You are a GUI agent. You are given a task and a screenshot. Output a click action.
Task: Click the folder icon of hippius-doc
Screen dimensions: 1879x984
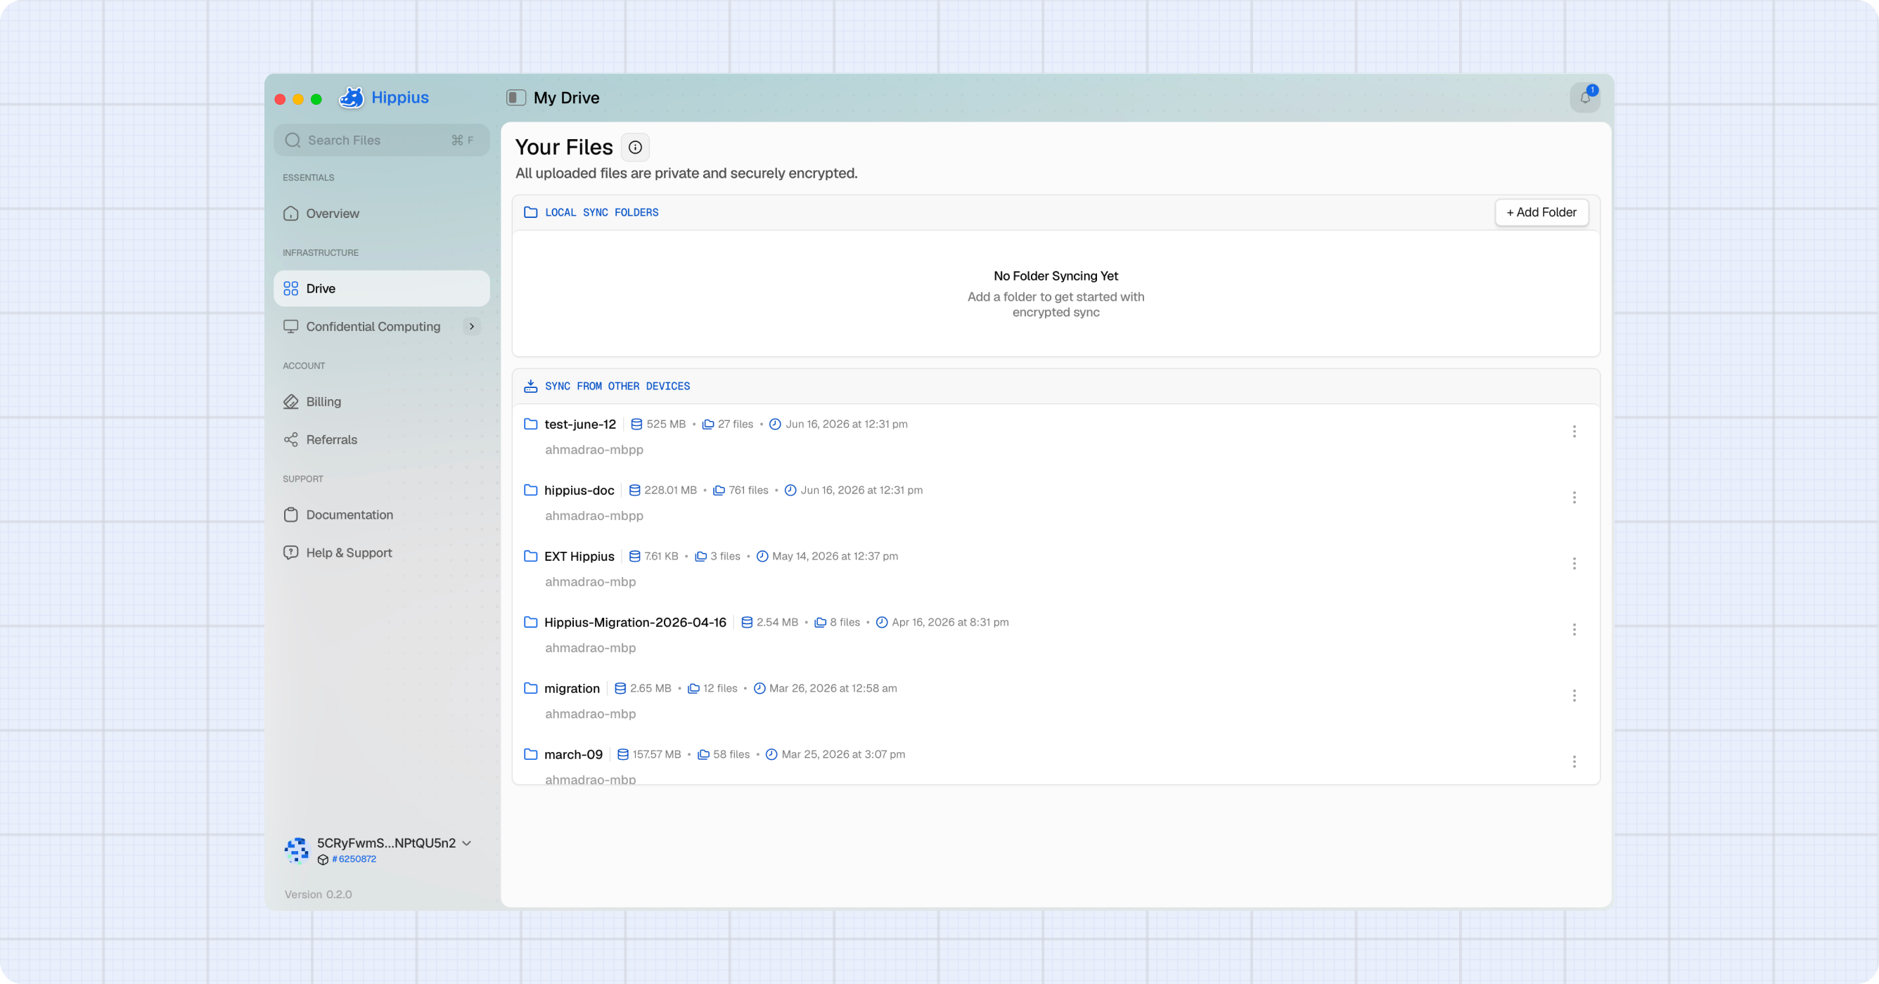pyautogui.click(x=530, y=490)
